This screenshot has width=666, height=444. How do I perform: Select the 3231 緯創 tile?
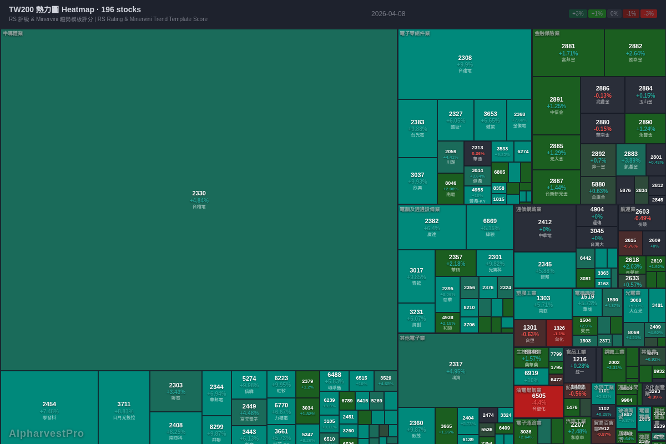[x=416, y=318]
